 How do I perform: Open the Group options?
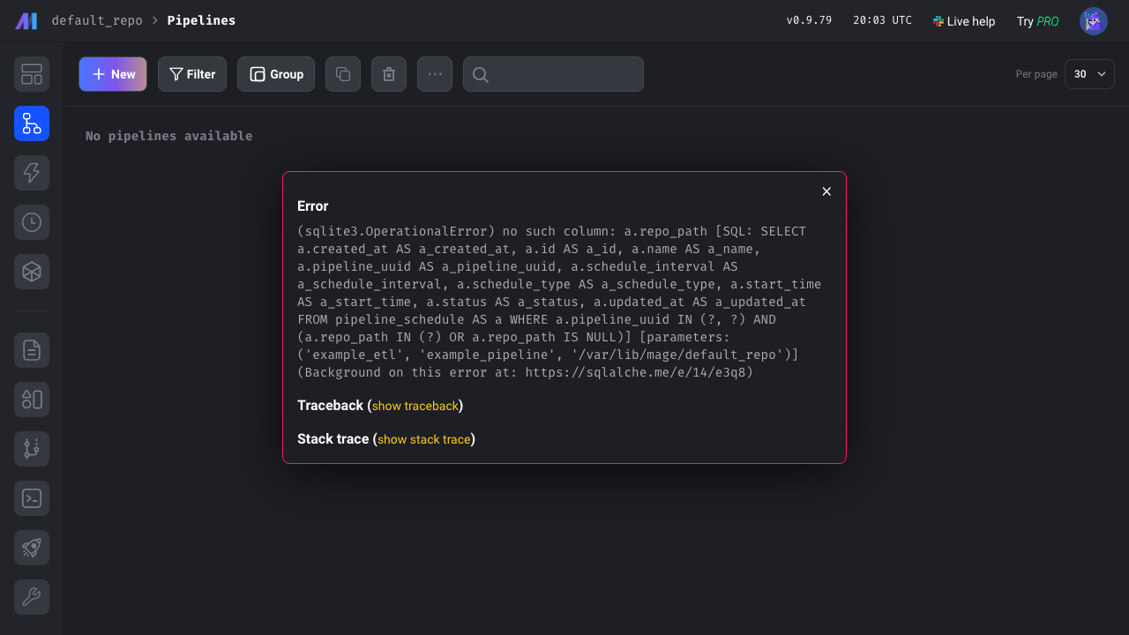[x=276, y=74]
